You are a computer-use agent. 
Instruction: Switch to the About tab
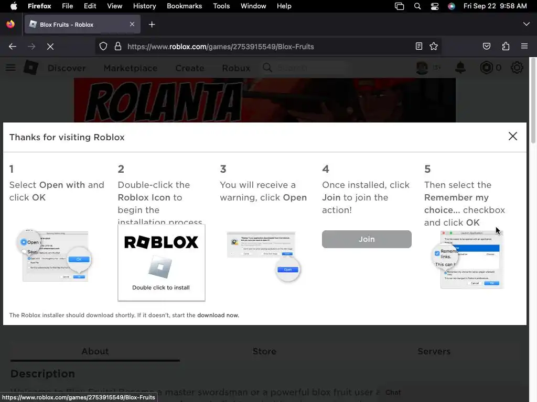tap(95, 351)
